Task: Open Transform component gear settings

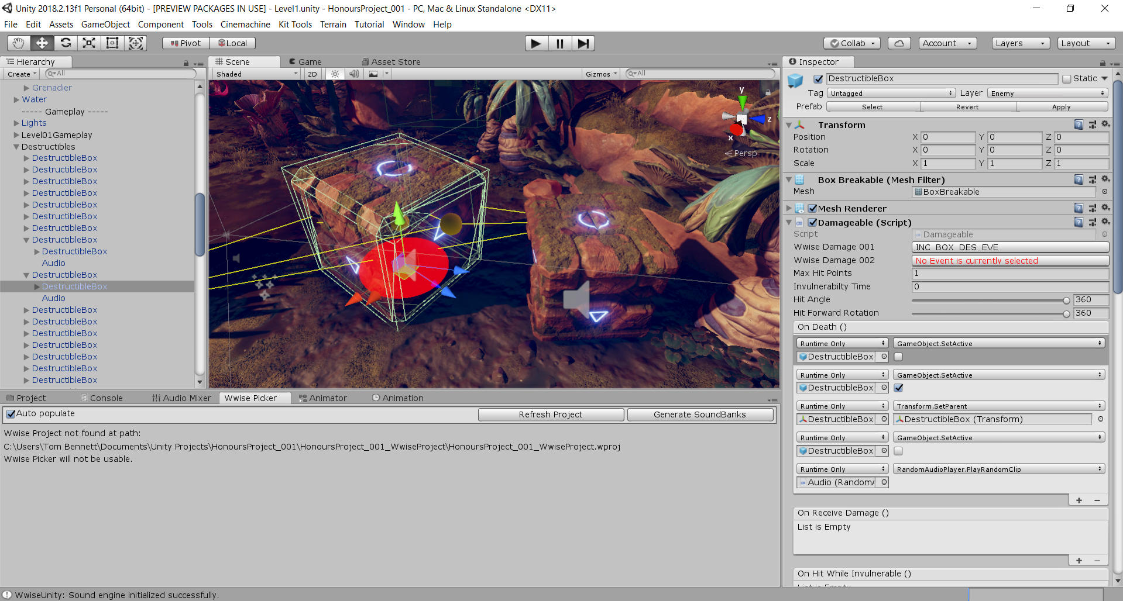Action: pos(1105,125)
